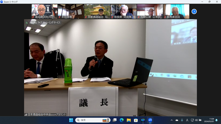Show next page of participant thumbnails
The height and width of the screenshot is (124, 221).
click(194, 11)
